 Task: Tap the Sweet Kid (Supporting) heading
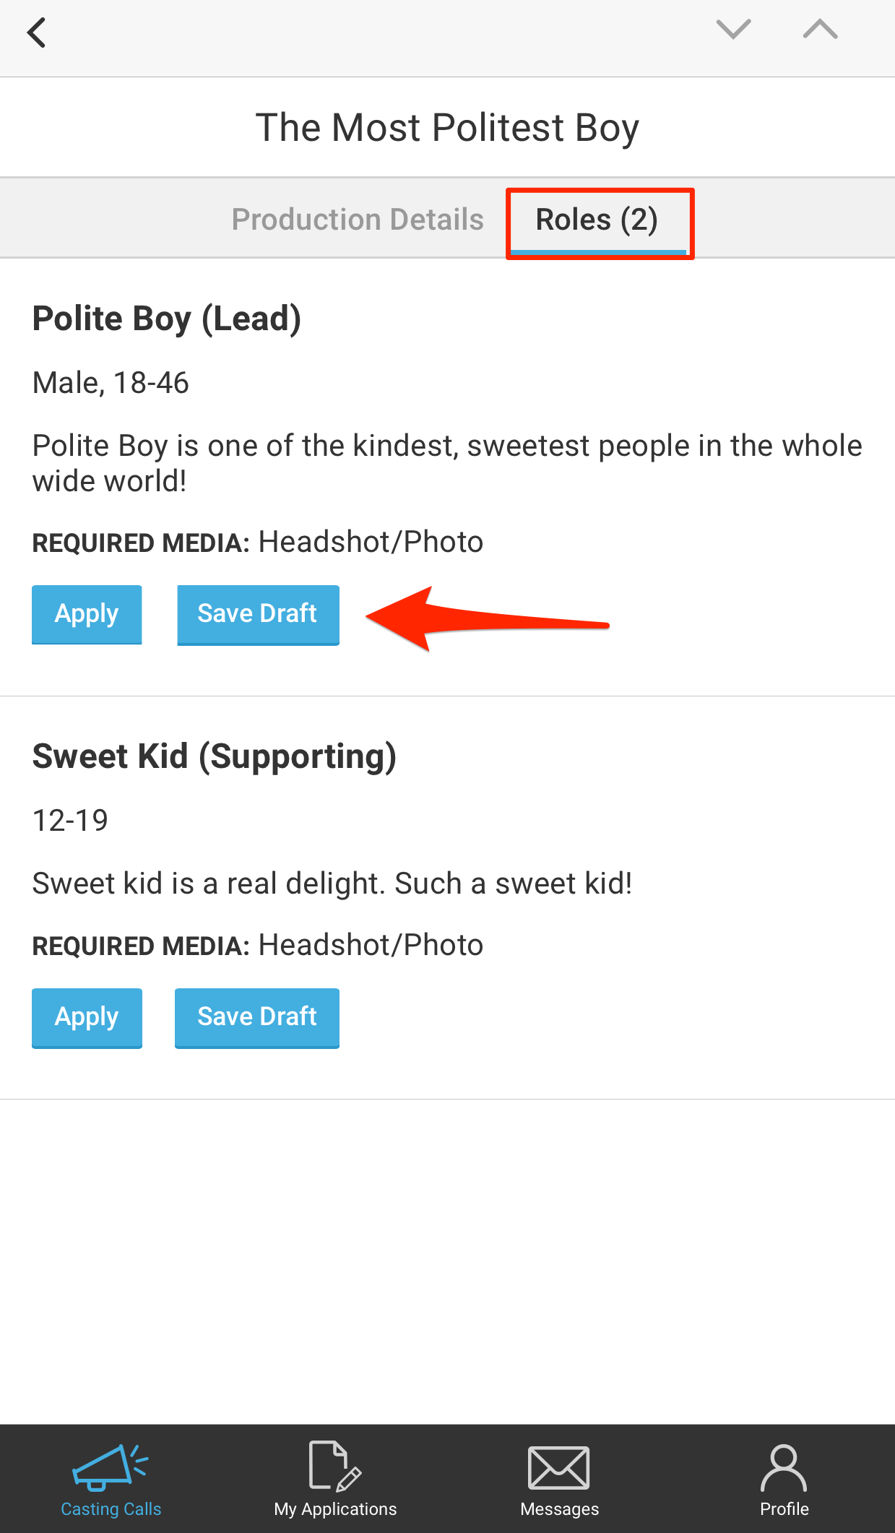(215, 756)
